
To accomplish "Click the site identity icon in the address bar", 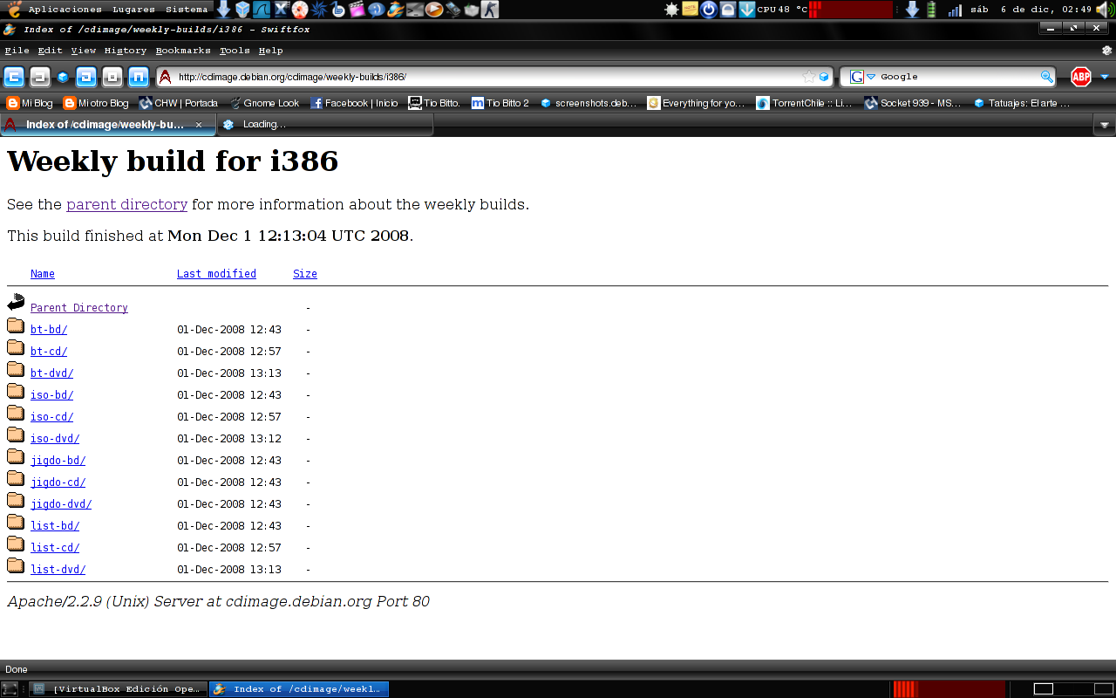I will pos(165,77).
